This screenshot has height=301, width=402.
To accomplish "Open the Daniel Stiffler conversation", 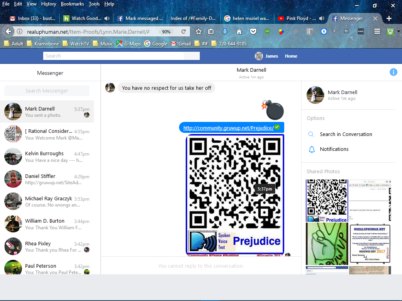I will (x=47, y=179).
